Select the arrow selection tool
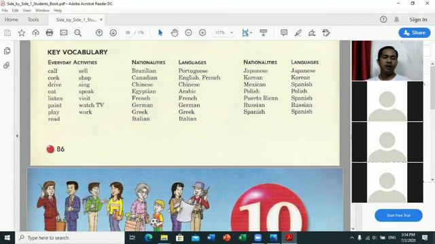Viewport: 435px width, 244px height. 160,33
